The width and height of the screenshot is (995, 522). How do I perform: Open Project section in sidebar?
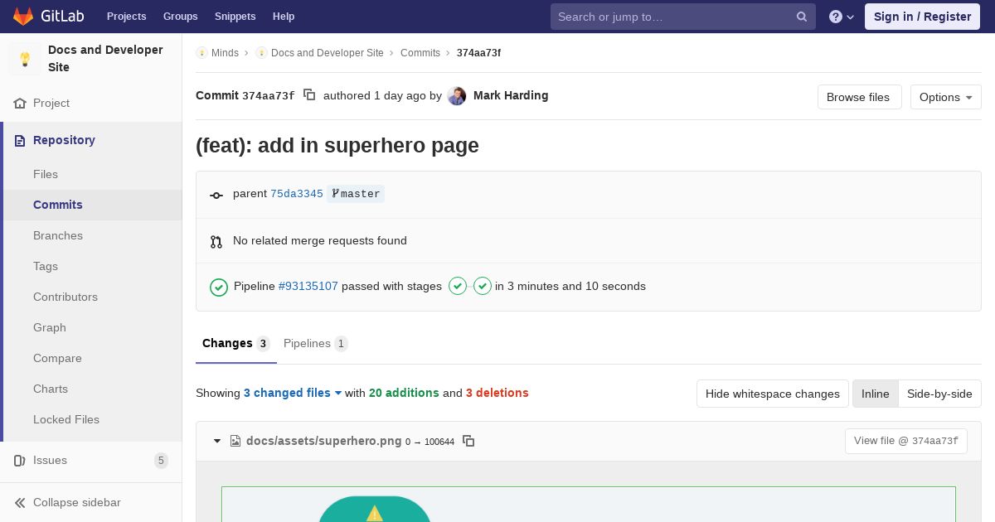(51, 103)
